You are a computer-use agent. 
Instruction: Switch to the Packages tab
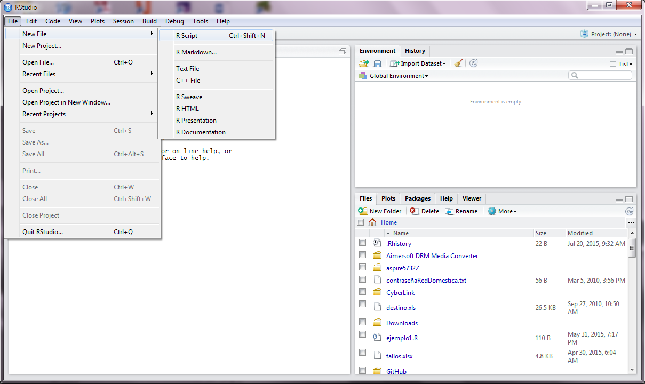click(x=418, y=198)
